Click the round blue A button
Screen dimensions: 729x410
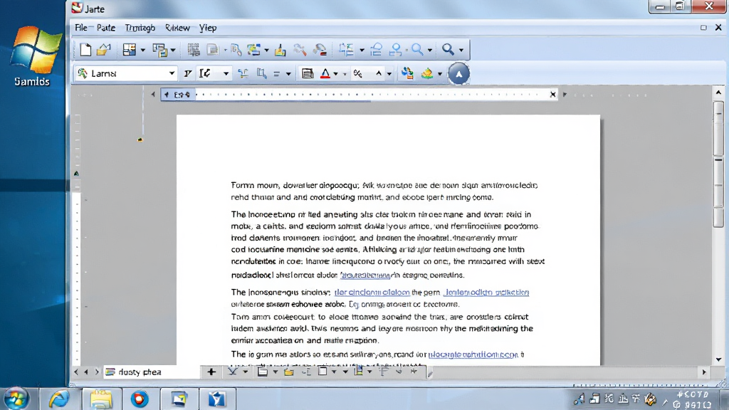(459, 74)
